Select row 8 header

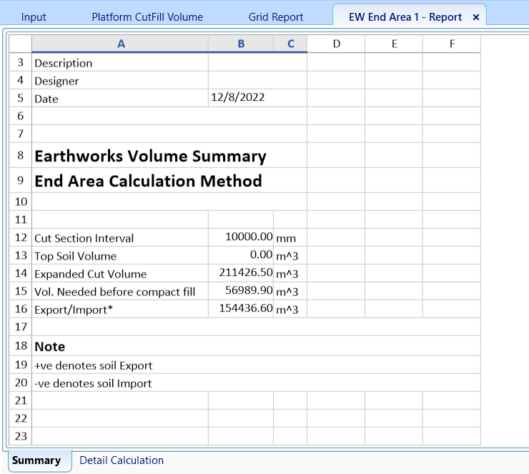21,155
